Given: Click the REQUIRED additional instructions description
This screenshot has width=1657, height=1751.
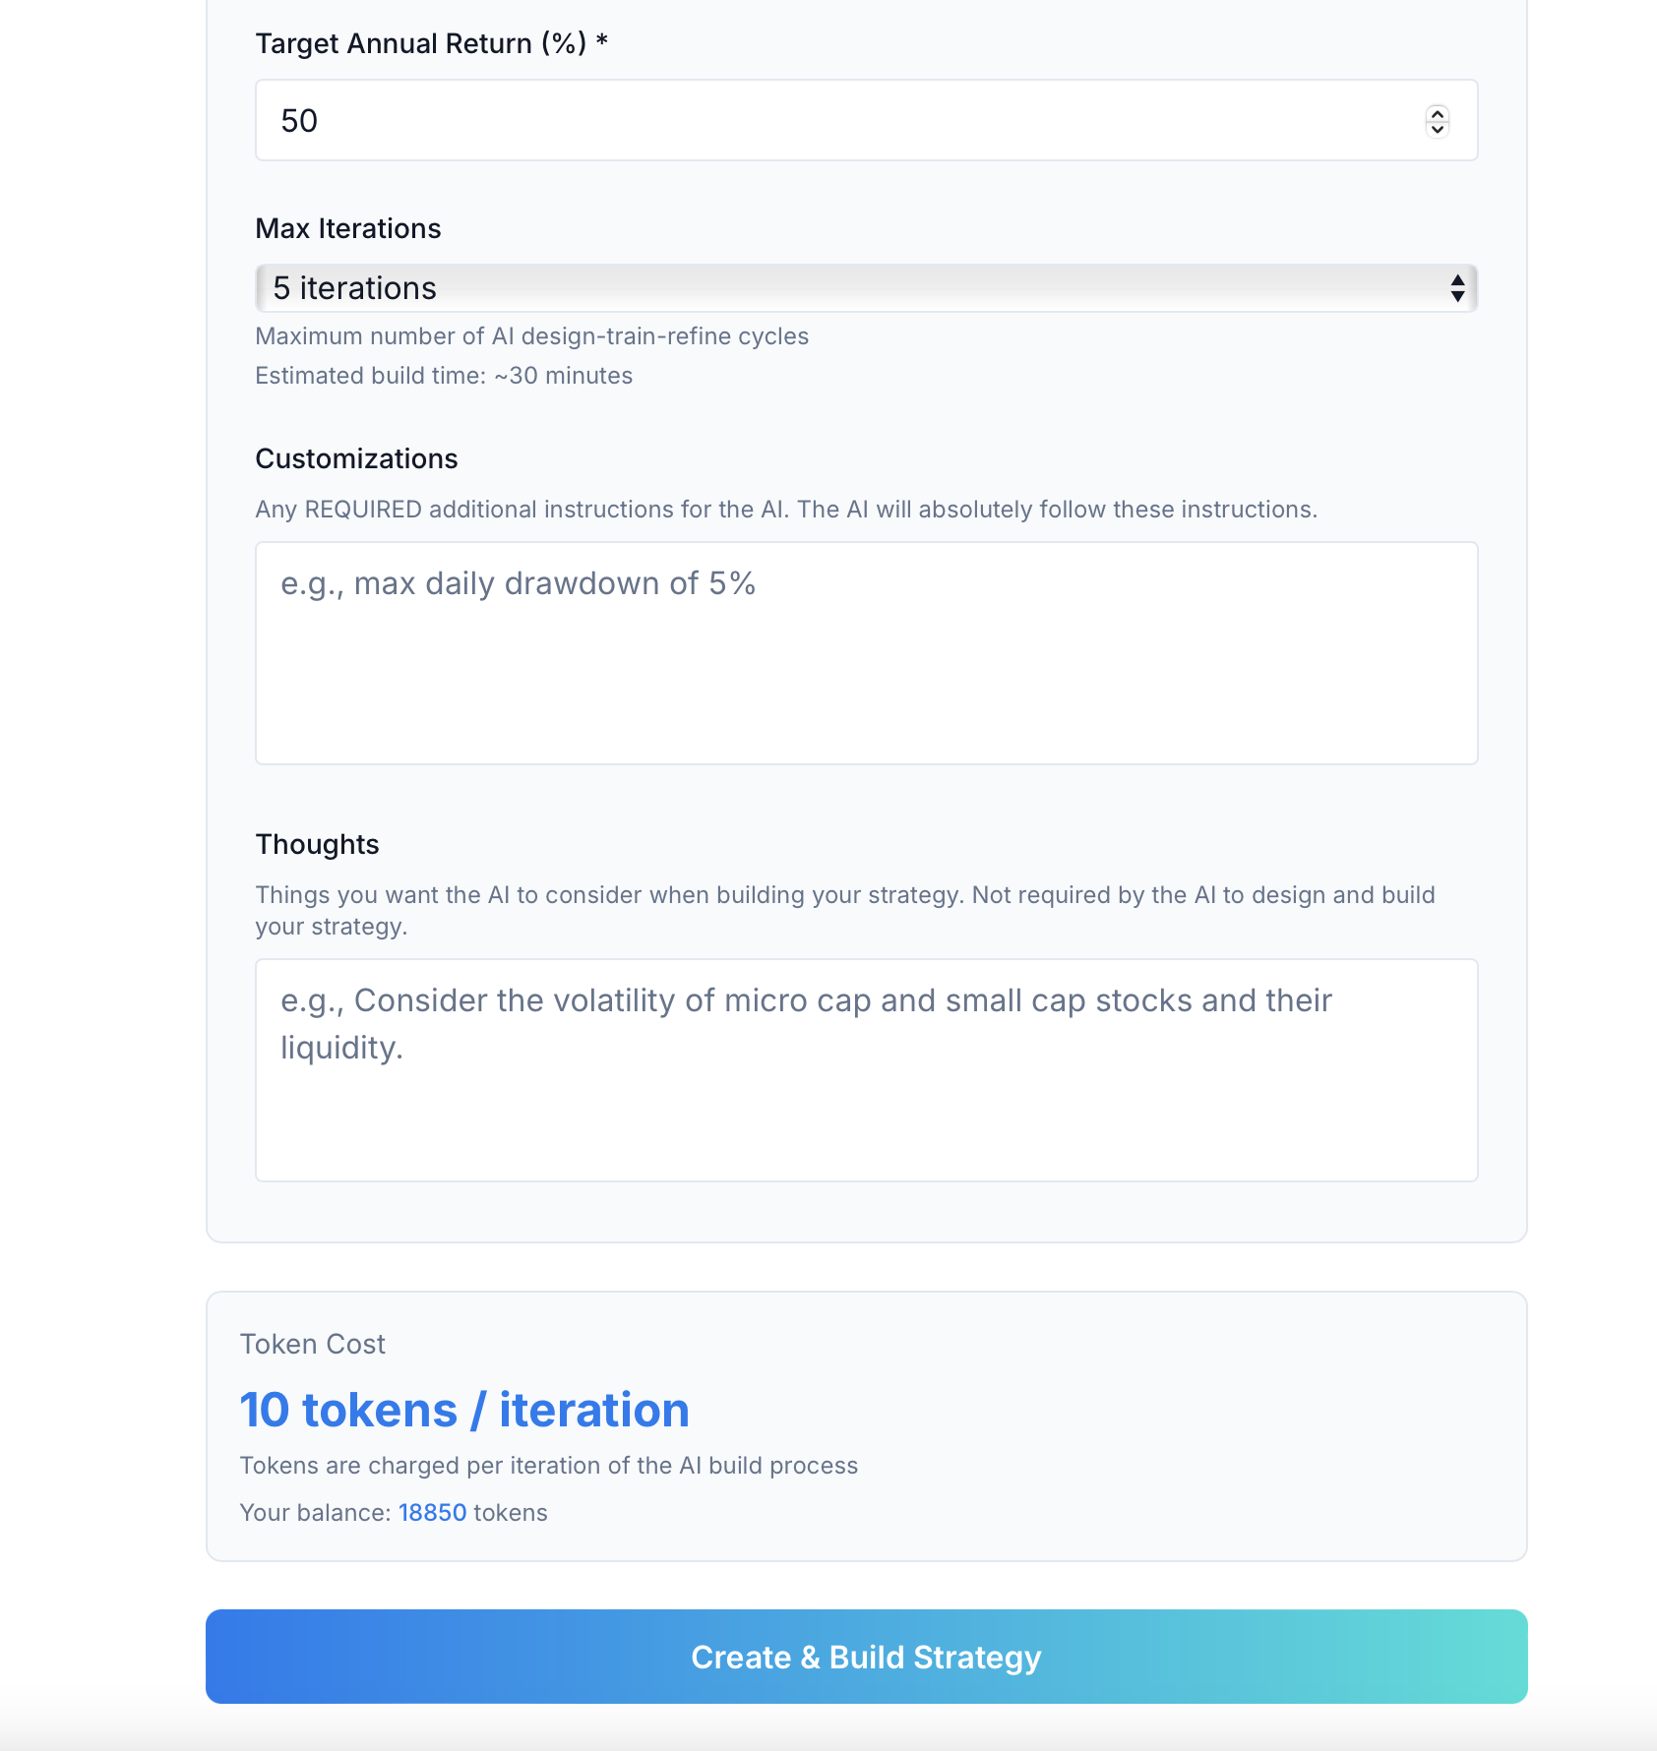Looking at the screenshot, I should pos(785,510).
